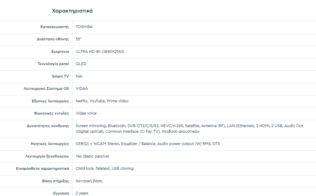Click the Ευκρίνεια row label
Viewport: 316px width, 196px height.
coord(60,52)
